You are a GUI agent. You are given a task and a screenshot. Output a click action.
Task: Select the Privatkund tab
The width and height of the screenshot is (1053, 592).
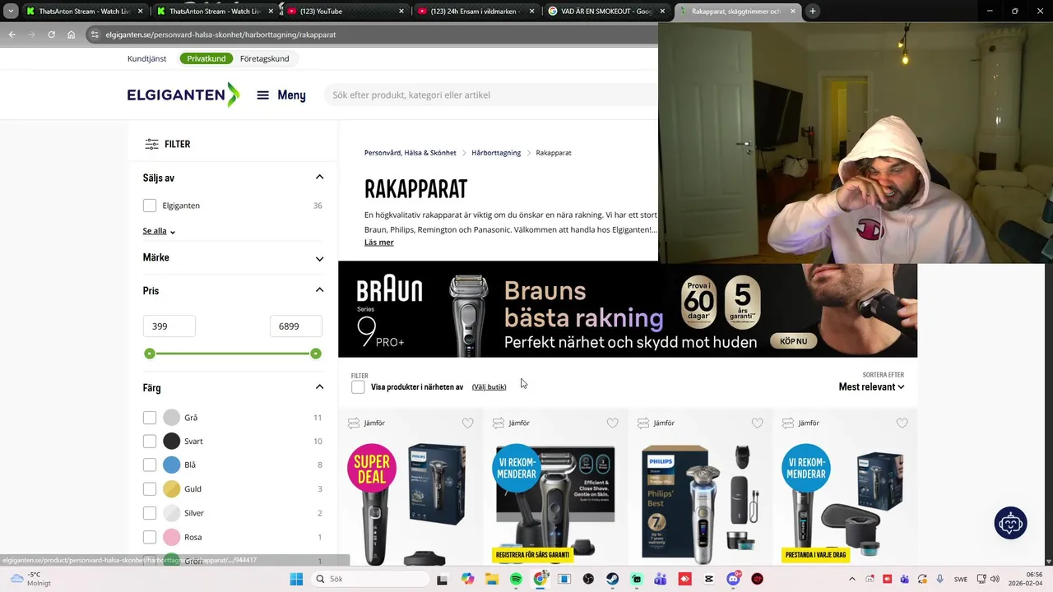[x=206, y=58]
